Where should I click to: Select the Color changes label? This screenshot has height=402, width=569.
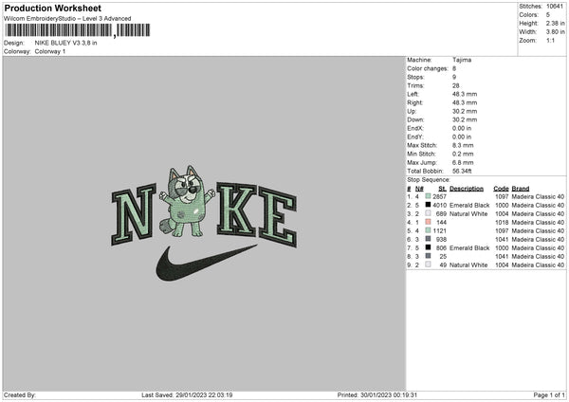point(428,68)
